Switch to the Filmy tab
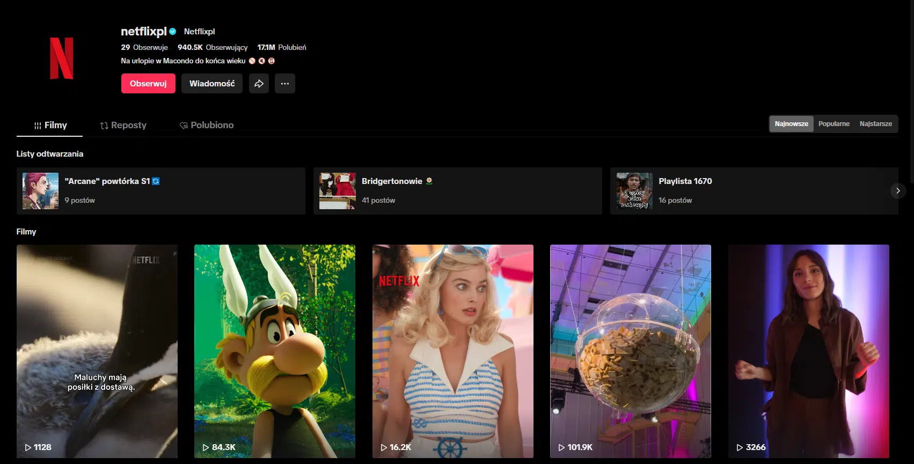The width and height of the screenshot is (914, 464). pyautogui.click(x=50, y=125)
